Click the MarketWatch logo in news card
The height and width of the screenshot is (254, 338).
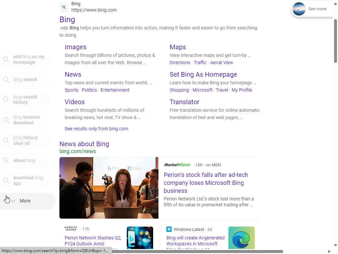click(x=177, y=165)
